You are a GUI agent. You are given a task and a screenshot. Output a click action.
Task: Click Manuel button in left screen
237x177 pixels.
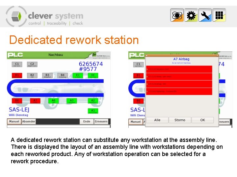pos(14,121)
